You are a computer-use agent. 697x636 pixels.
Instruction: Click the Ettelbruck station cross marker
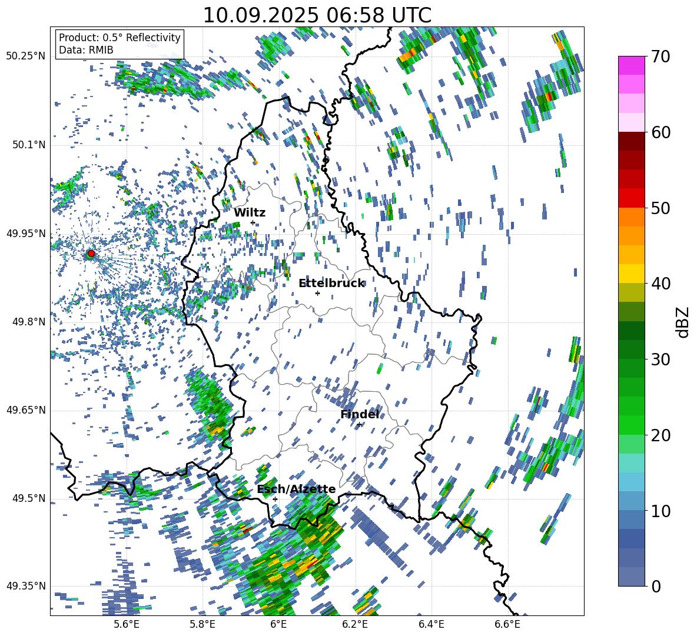coord(317,293)
